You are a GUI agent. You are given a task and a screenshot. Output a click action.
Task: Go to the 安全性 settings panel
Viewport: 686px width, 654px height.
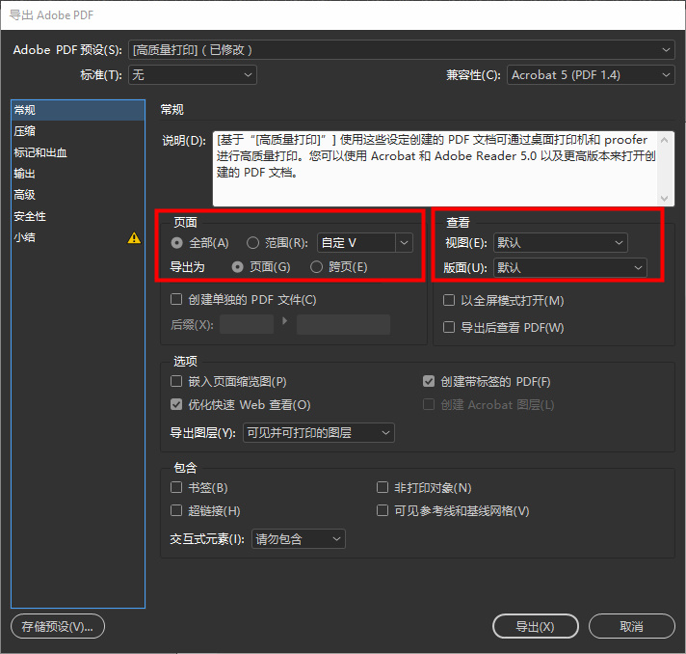tap(30, 216)
